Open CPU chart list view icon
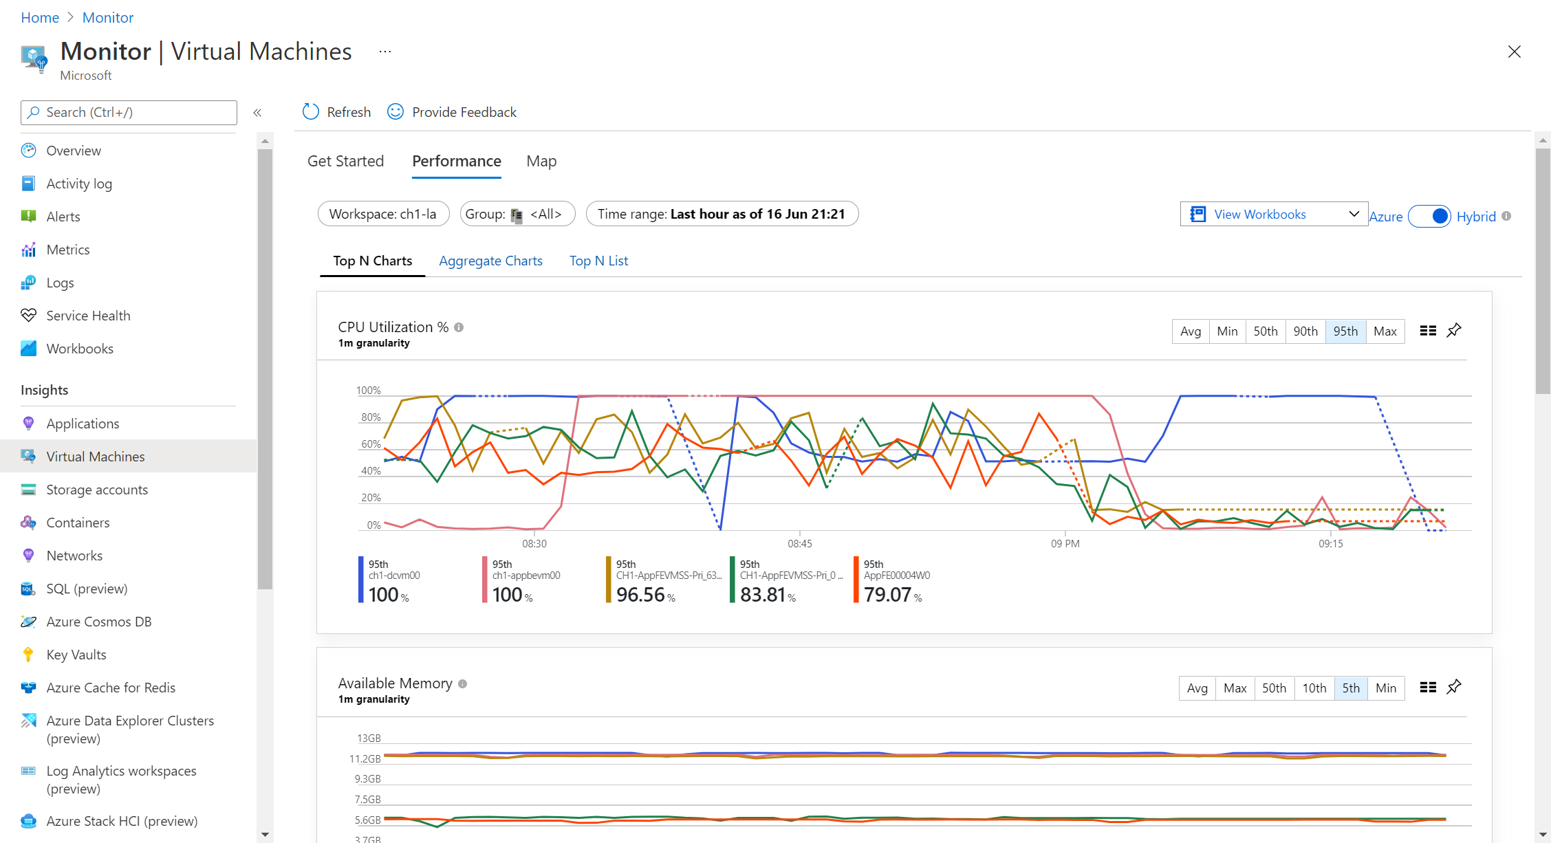The height and width of the screenshot is (843, 1551). 1428,331
